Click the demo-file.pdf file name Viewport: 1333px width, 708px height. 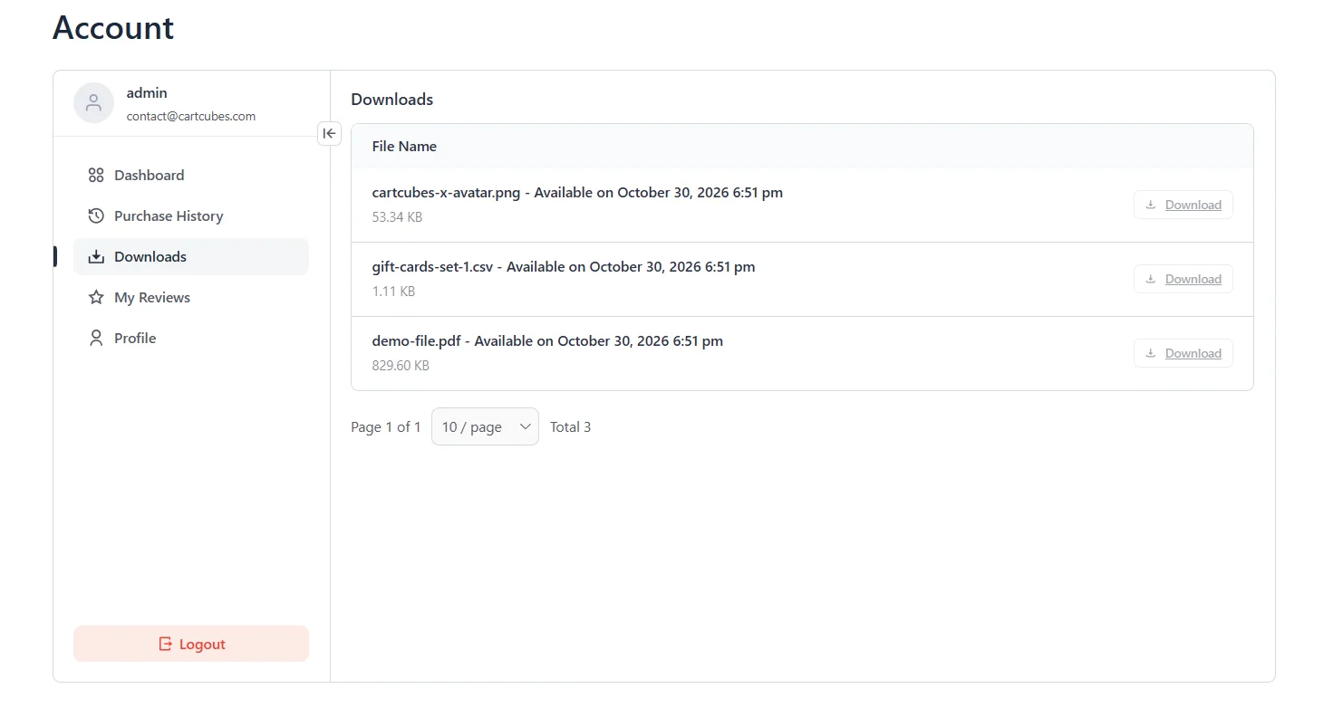tap(417, 341)
